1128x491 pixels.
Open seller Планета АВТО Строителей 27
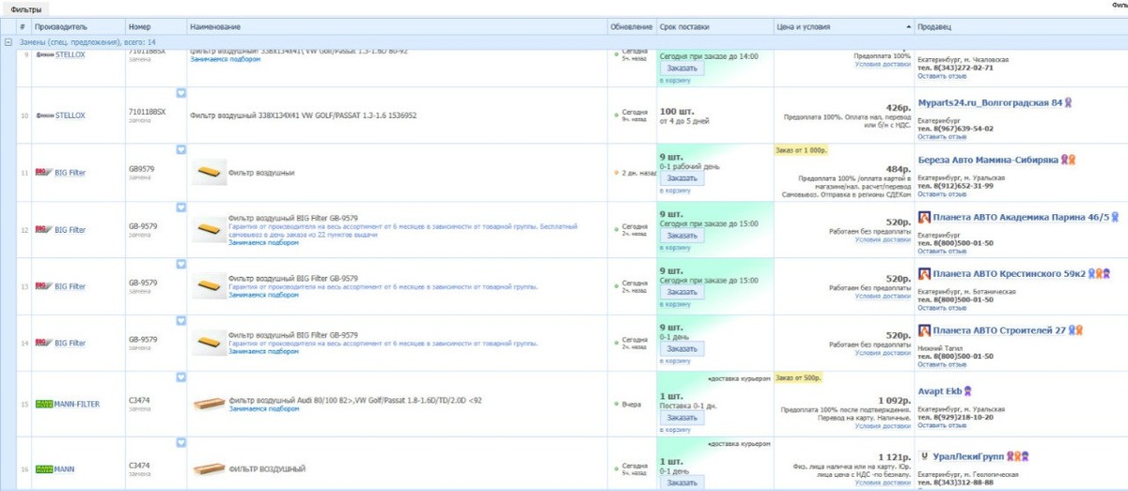(x=999, y=330)
